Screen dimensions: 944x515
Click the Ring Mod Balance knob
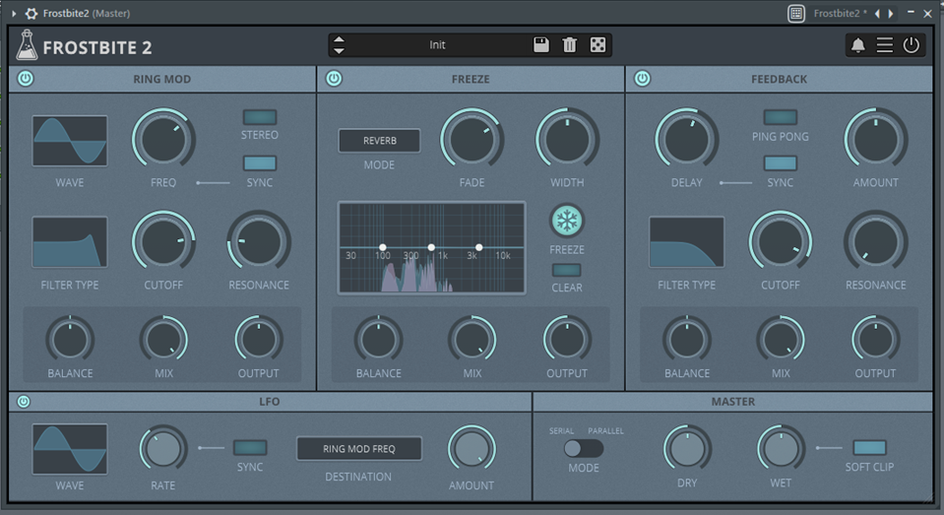(70, 340)
